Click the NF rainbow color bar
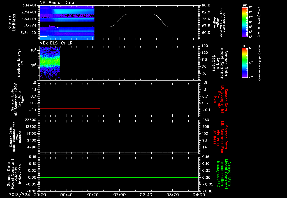 click(245, 22)
